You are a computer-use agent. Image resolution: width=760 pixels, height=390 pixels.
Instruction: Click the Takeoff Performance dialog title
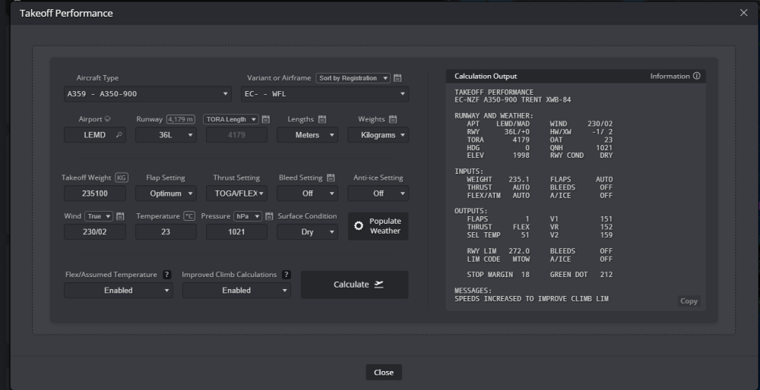point(66,13)
